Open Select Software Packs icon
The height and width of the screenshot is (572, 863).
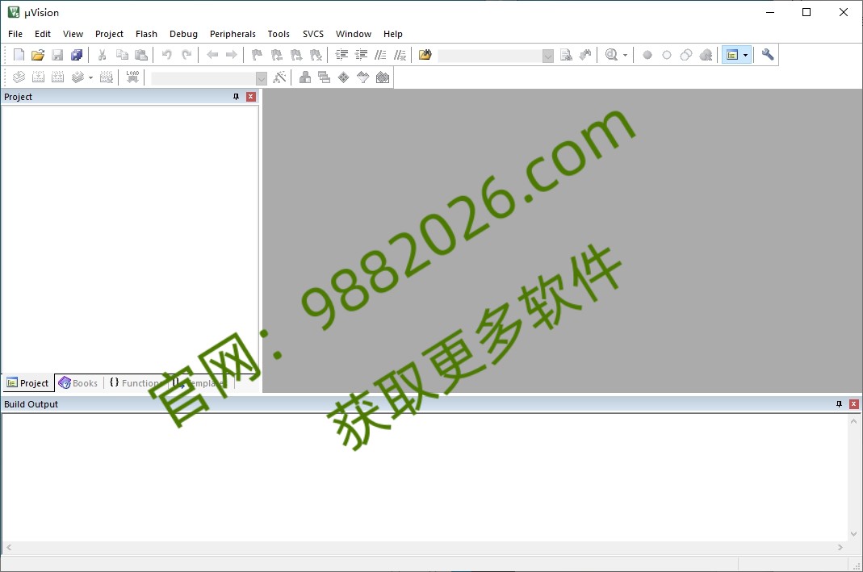click(x=362, y=77)
